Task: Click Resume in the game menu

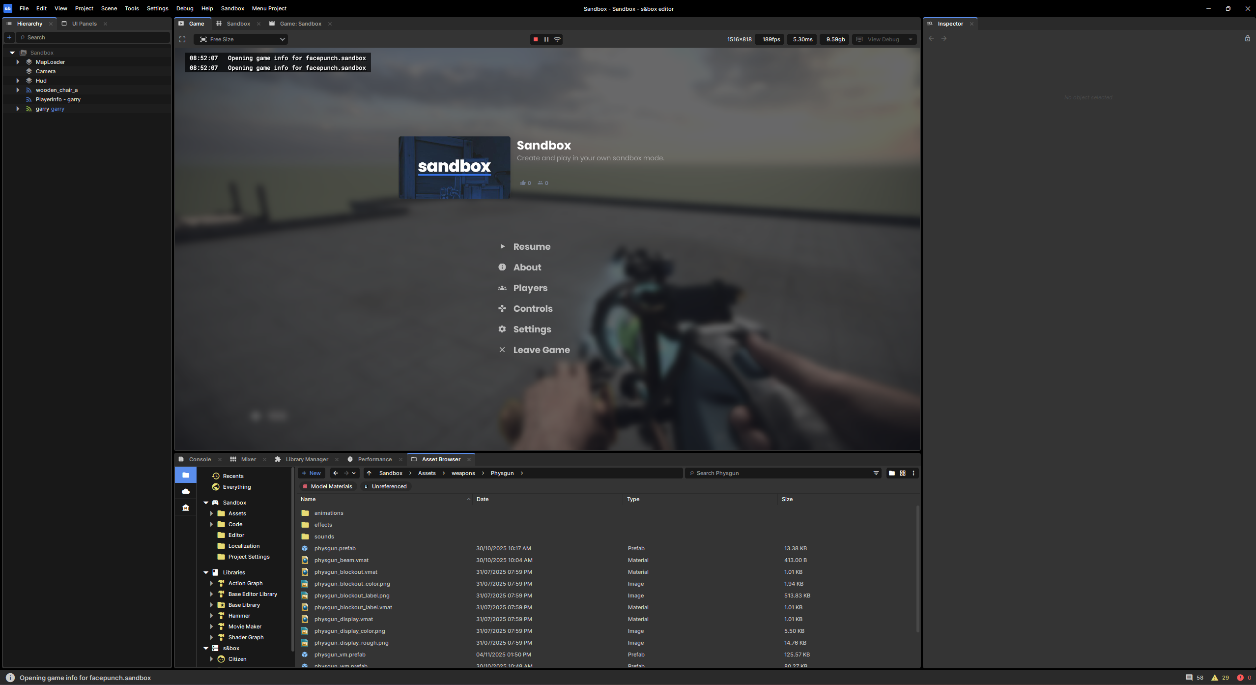Action: click(531, 247)
